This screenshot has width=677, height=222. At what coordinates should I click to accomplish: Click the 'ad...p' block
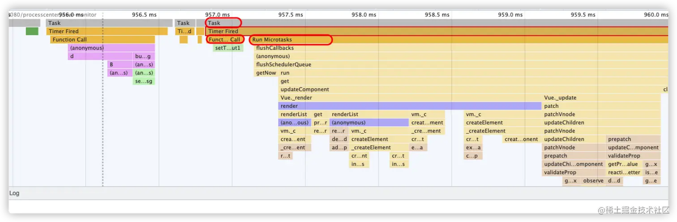339,147
